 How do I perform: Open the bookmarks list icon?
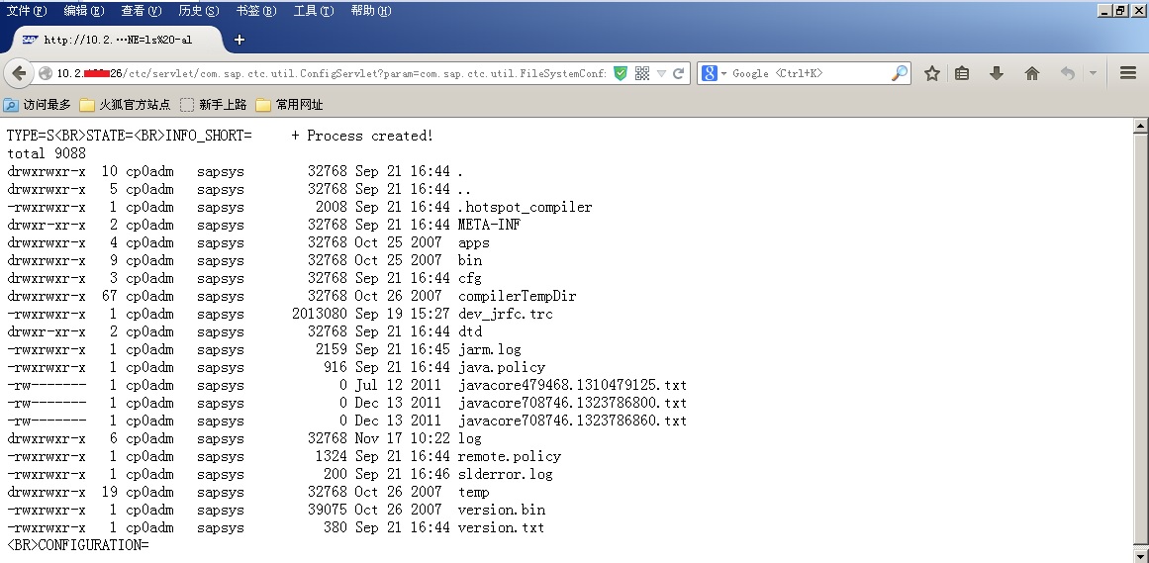pyautogui.click(x=962, y=73)
